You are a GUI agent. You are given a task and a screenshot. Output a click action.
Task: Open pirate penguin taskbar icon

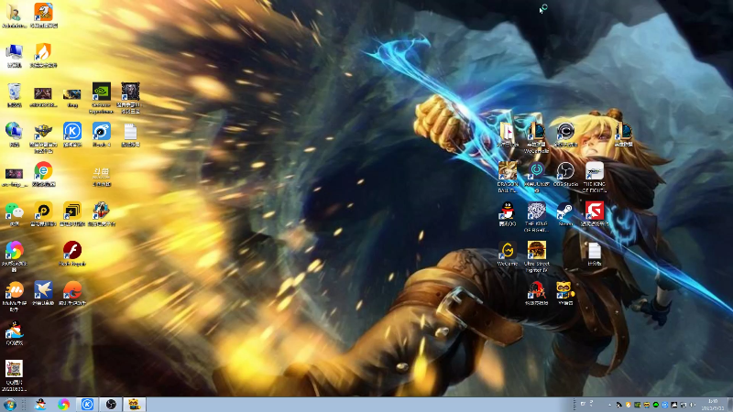coord(40,405)
